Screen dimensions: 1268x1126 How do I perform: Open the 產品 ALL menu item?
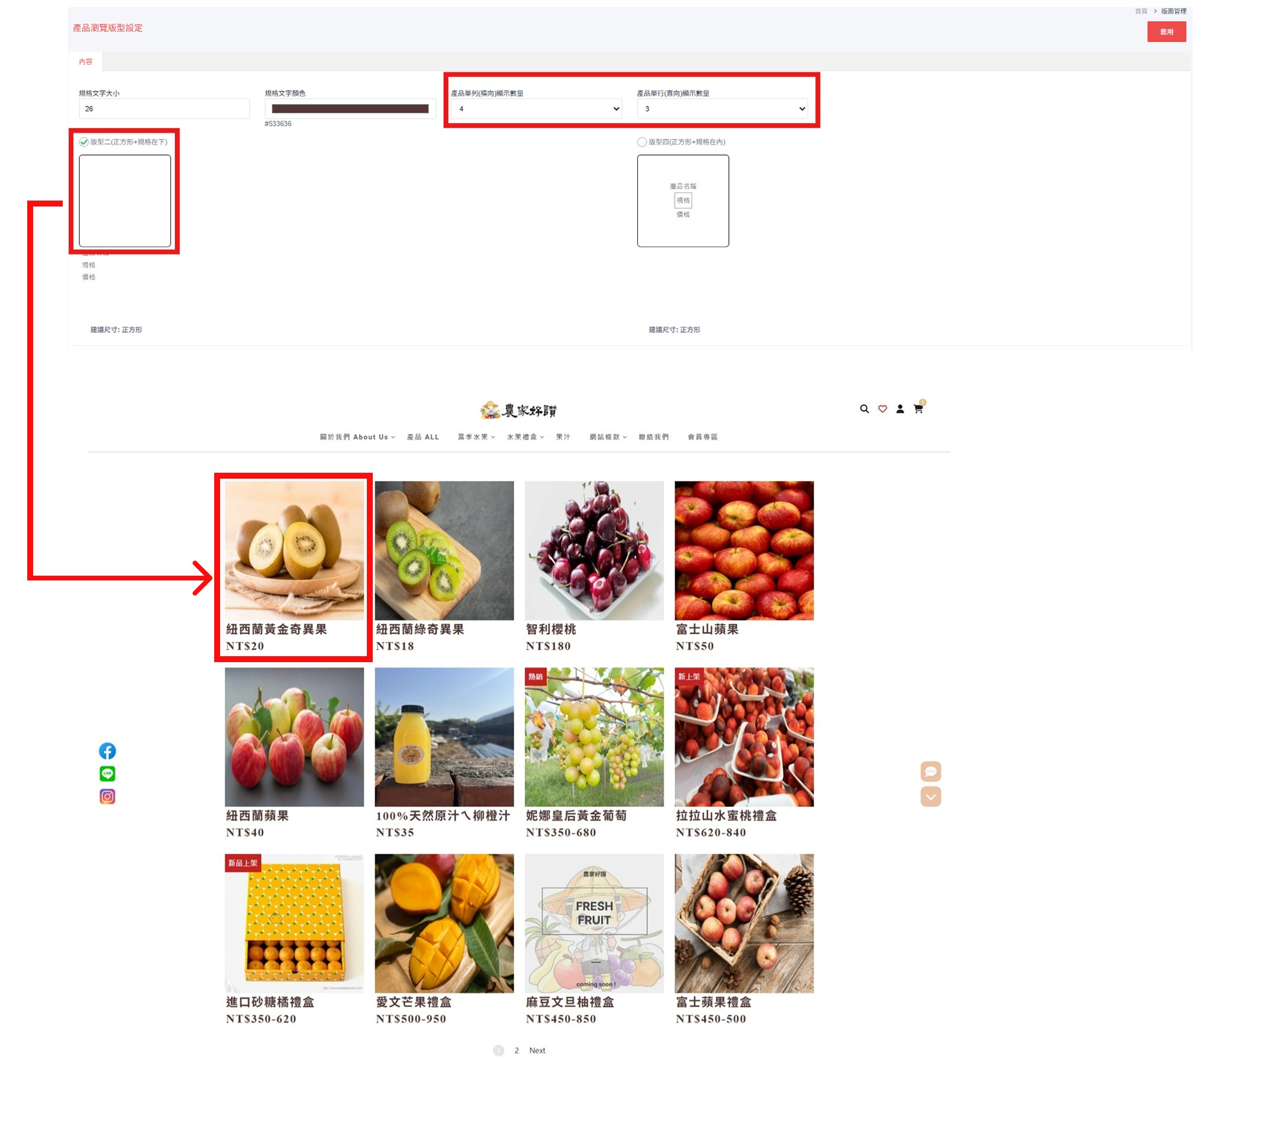423,437
